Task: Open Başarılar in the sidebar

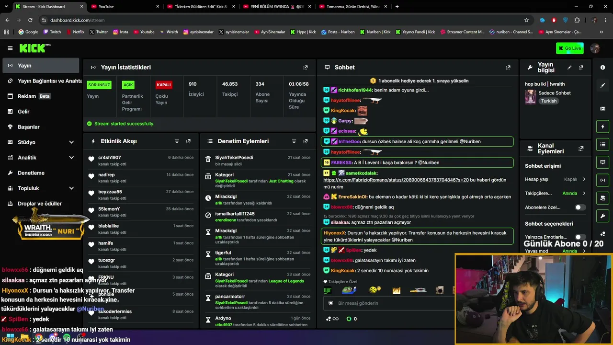Action: coord(41,127)
